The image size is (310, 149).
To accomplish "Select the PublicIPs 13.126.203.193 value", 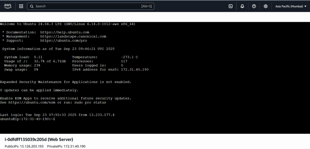I will (31, 147).
